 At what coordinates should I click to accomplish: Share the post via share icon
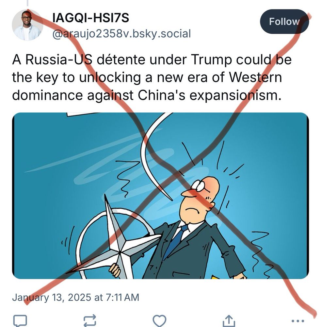coord(229,321)
